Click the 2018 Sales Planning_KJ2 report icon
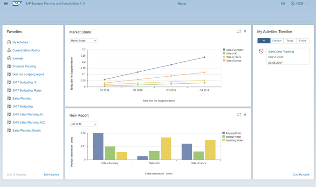Viewport: 316px width, 187px height. 9,122
